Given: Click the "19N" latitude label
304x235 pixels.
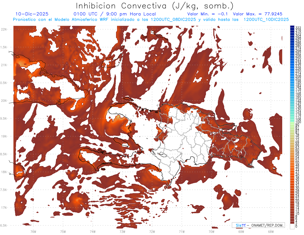Looking at the screenshot, I should [4, 136].
